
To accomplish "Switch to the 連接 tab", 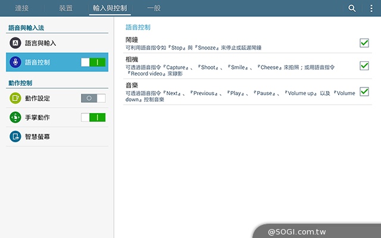I will click(x=23, y=8).
